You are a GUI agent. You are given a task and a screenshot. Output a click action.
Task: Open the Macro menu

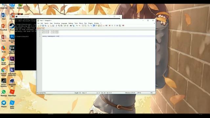tap(81, 23)
